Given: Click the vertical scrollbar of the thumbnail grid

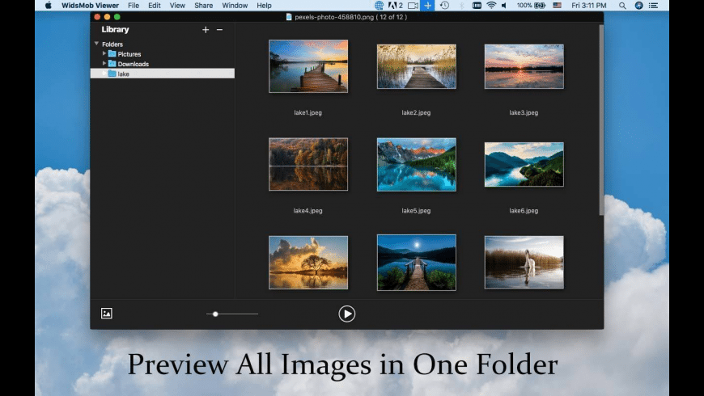Looking at the screenshot, I should click(x=600, y=121).
